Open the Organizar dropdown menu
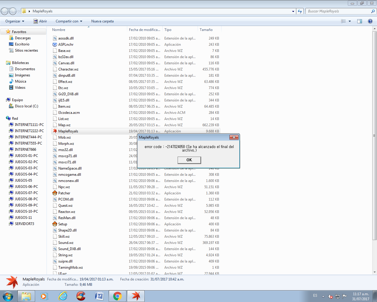 coord(15,21)
